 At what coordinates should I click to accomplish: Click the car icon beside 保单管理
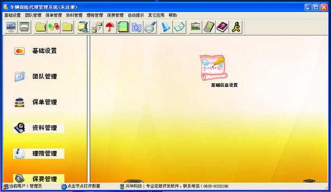tap(19, 102)
